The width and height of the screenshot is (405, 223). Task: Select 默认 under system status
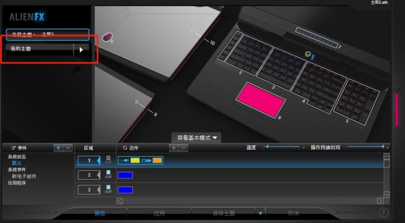pyautogui.click(x=17, y=163)
